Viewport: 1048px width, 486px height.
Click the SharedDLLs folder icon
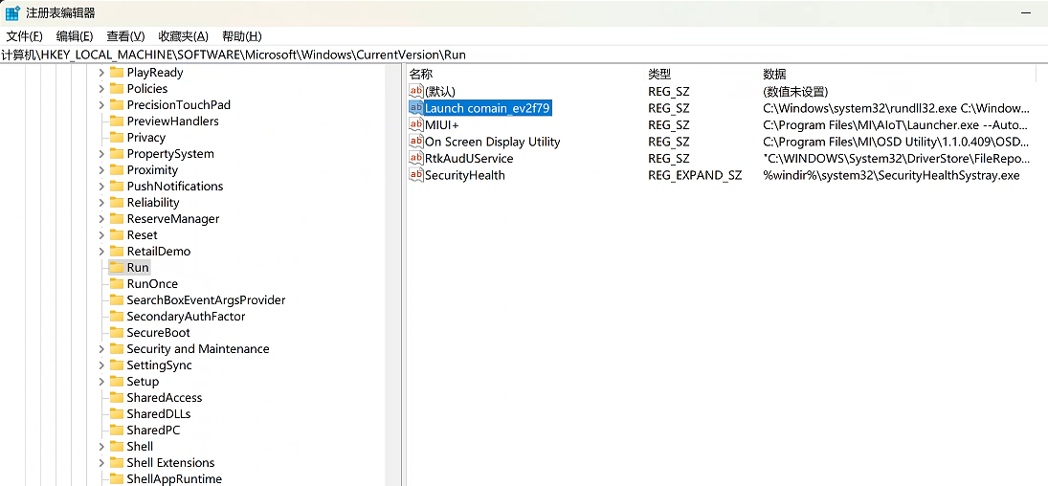click(x=117, y=414)
